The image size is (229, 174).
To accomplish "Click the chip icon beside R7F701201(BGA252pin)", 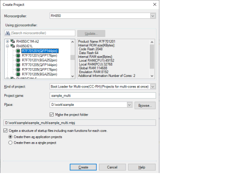I will [18, 60].
